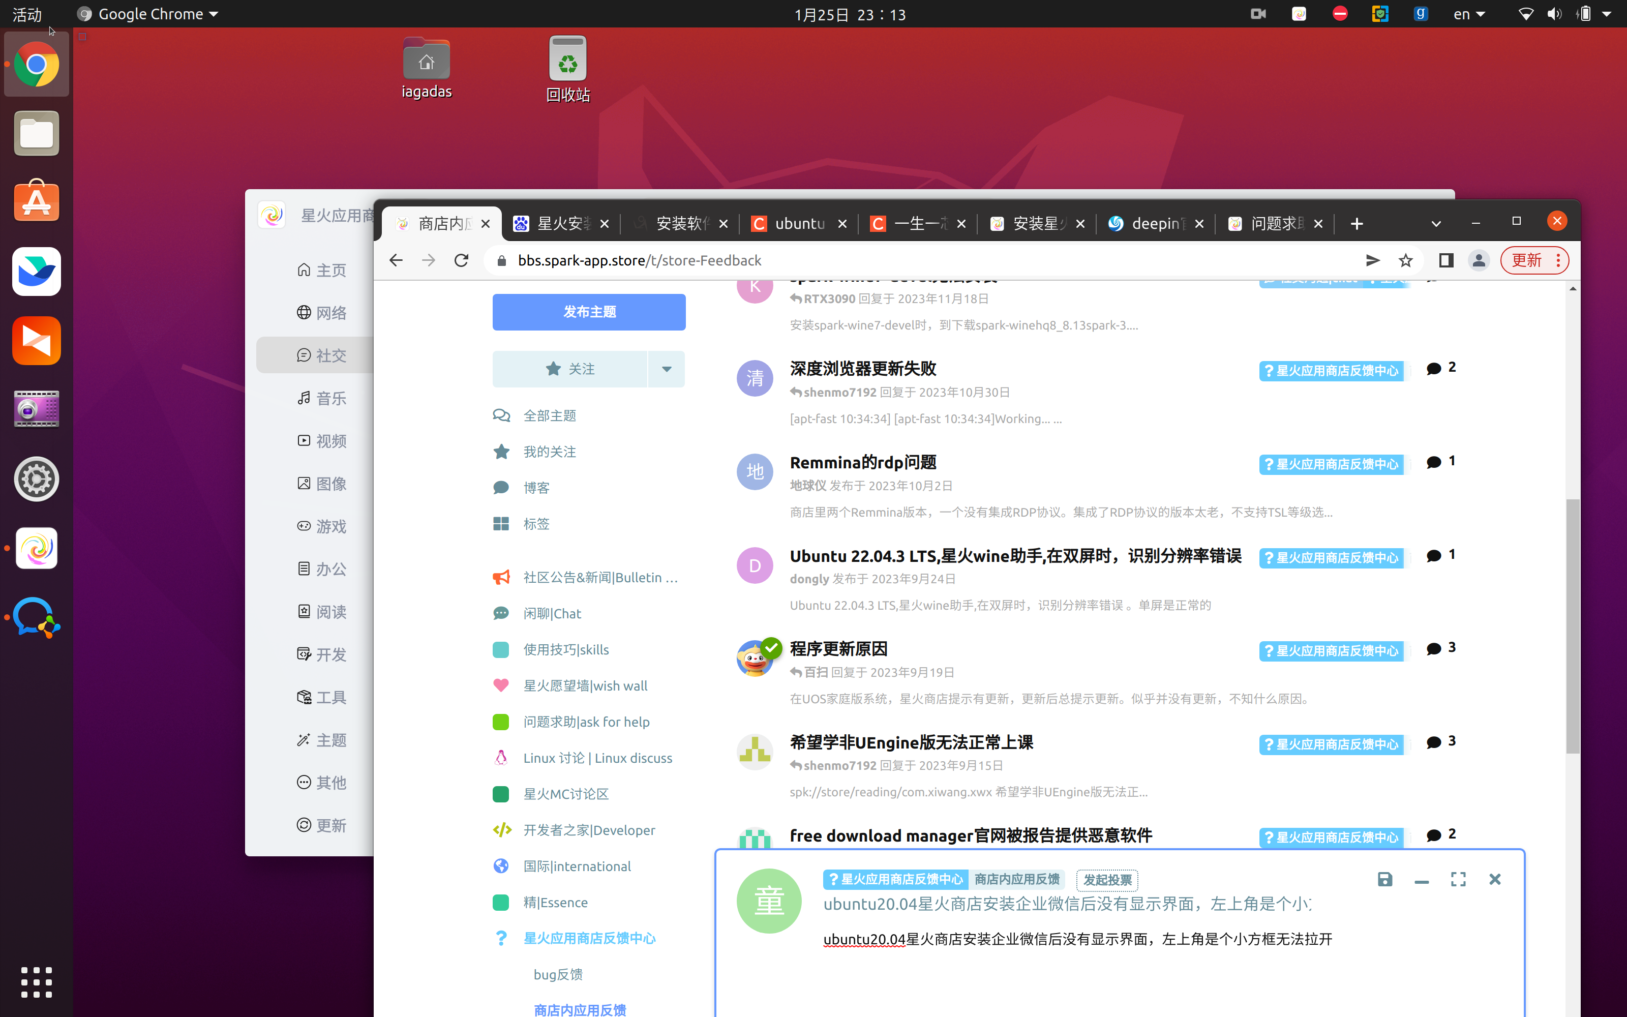Viewport: 1627px width, 1017px height.
Task: Open system status menu arrow
Action: pos(1607,14)
